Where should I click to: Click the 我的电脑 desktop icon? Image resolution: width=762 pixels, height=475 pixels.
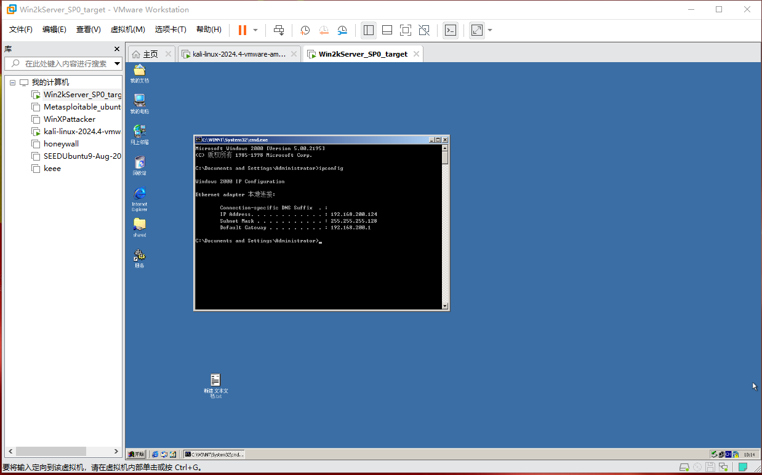[140, 104]
